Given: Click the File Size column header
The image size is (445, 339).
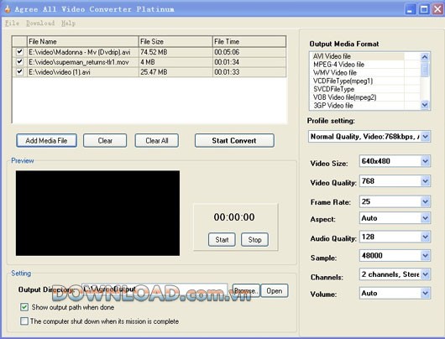Looking at the screenshot, I should coord(175,42).
